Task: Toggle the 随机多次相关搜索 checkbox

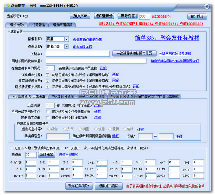Action: 47,87
